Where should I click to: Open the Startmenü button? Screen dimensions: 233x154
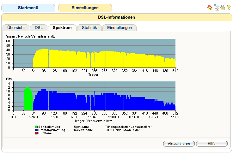pyautogui.click(x=28, y=8)
